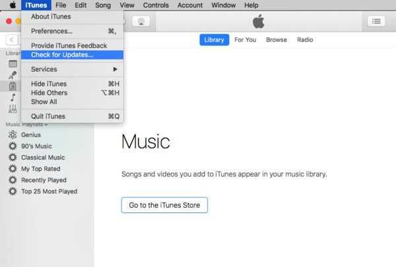Select Provide iTunes Feedback
The image size is (396, 267).
pos(72,45)
